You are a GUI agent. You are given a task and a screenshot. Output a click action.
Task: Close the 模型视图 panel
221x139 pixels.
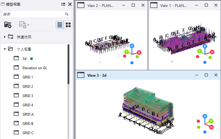point(70,4)
